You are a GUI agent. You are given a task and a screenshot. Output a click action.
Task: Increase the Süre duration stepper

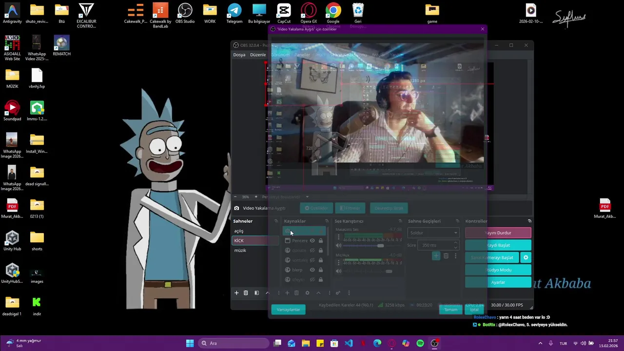(456, 243)
